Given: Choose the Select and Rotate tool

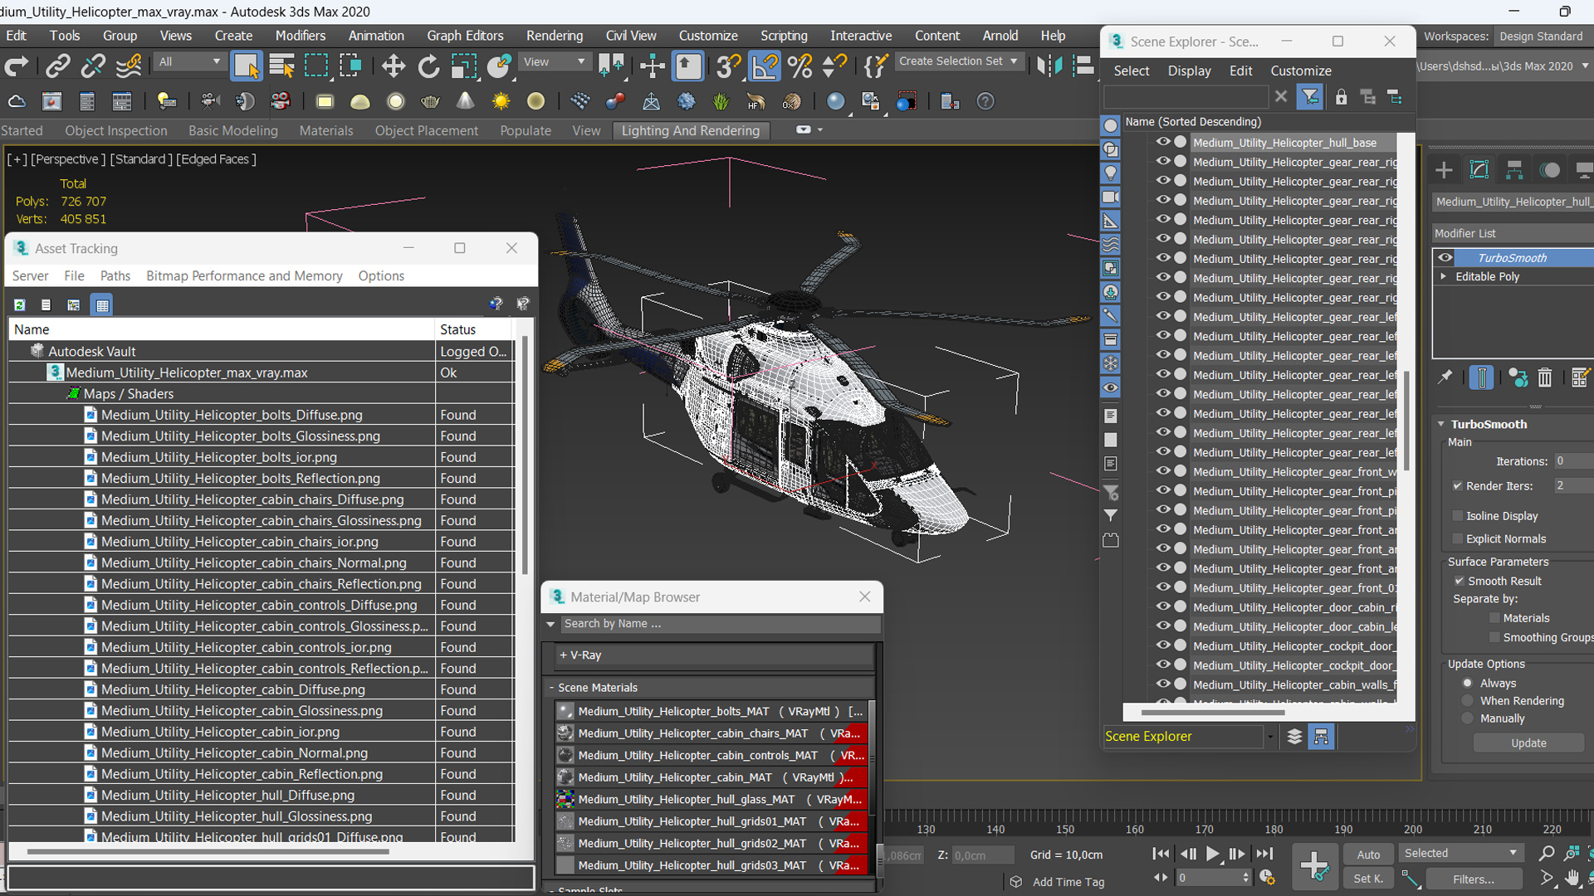Looking at the screenshot, I should pos(428,66).
